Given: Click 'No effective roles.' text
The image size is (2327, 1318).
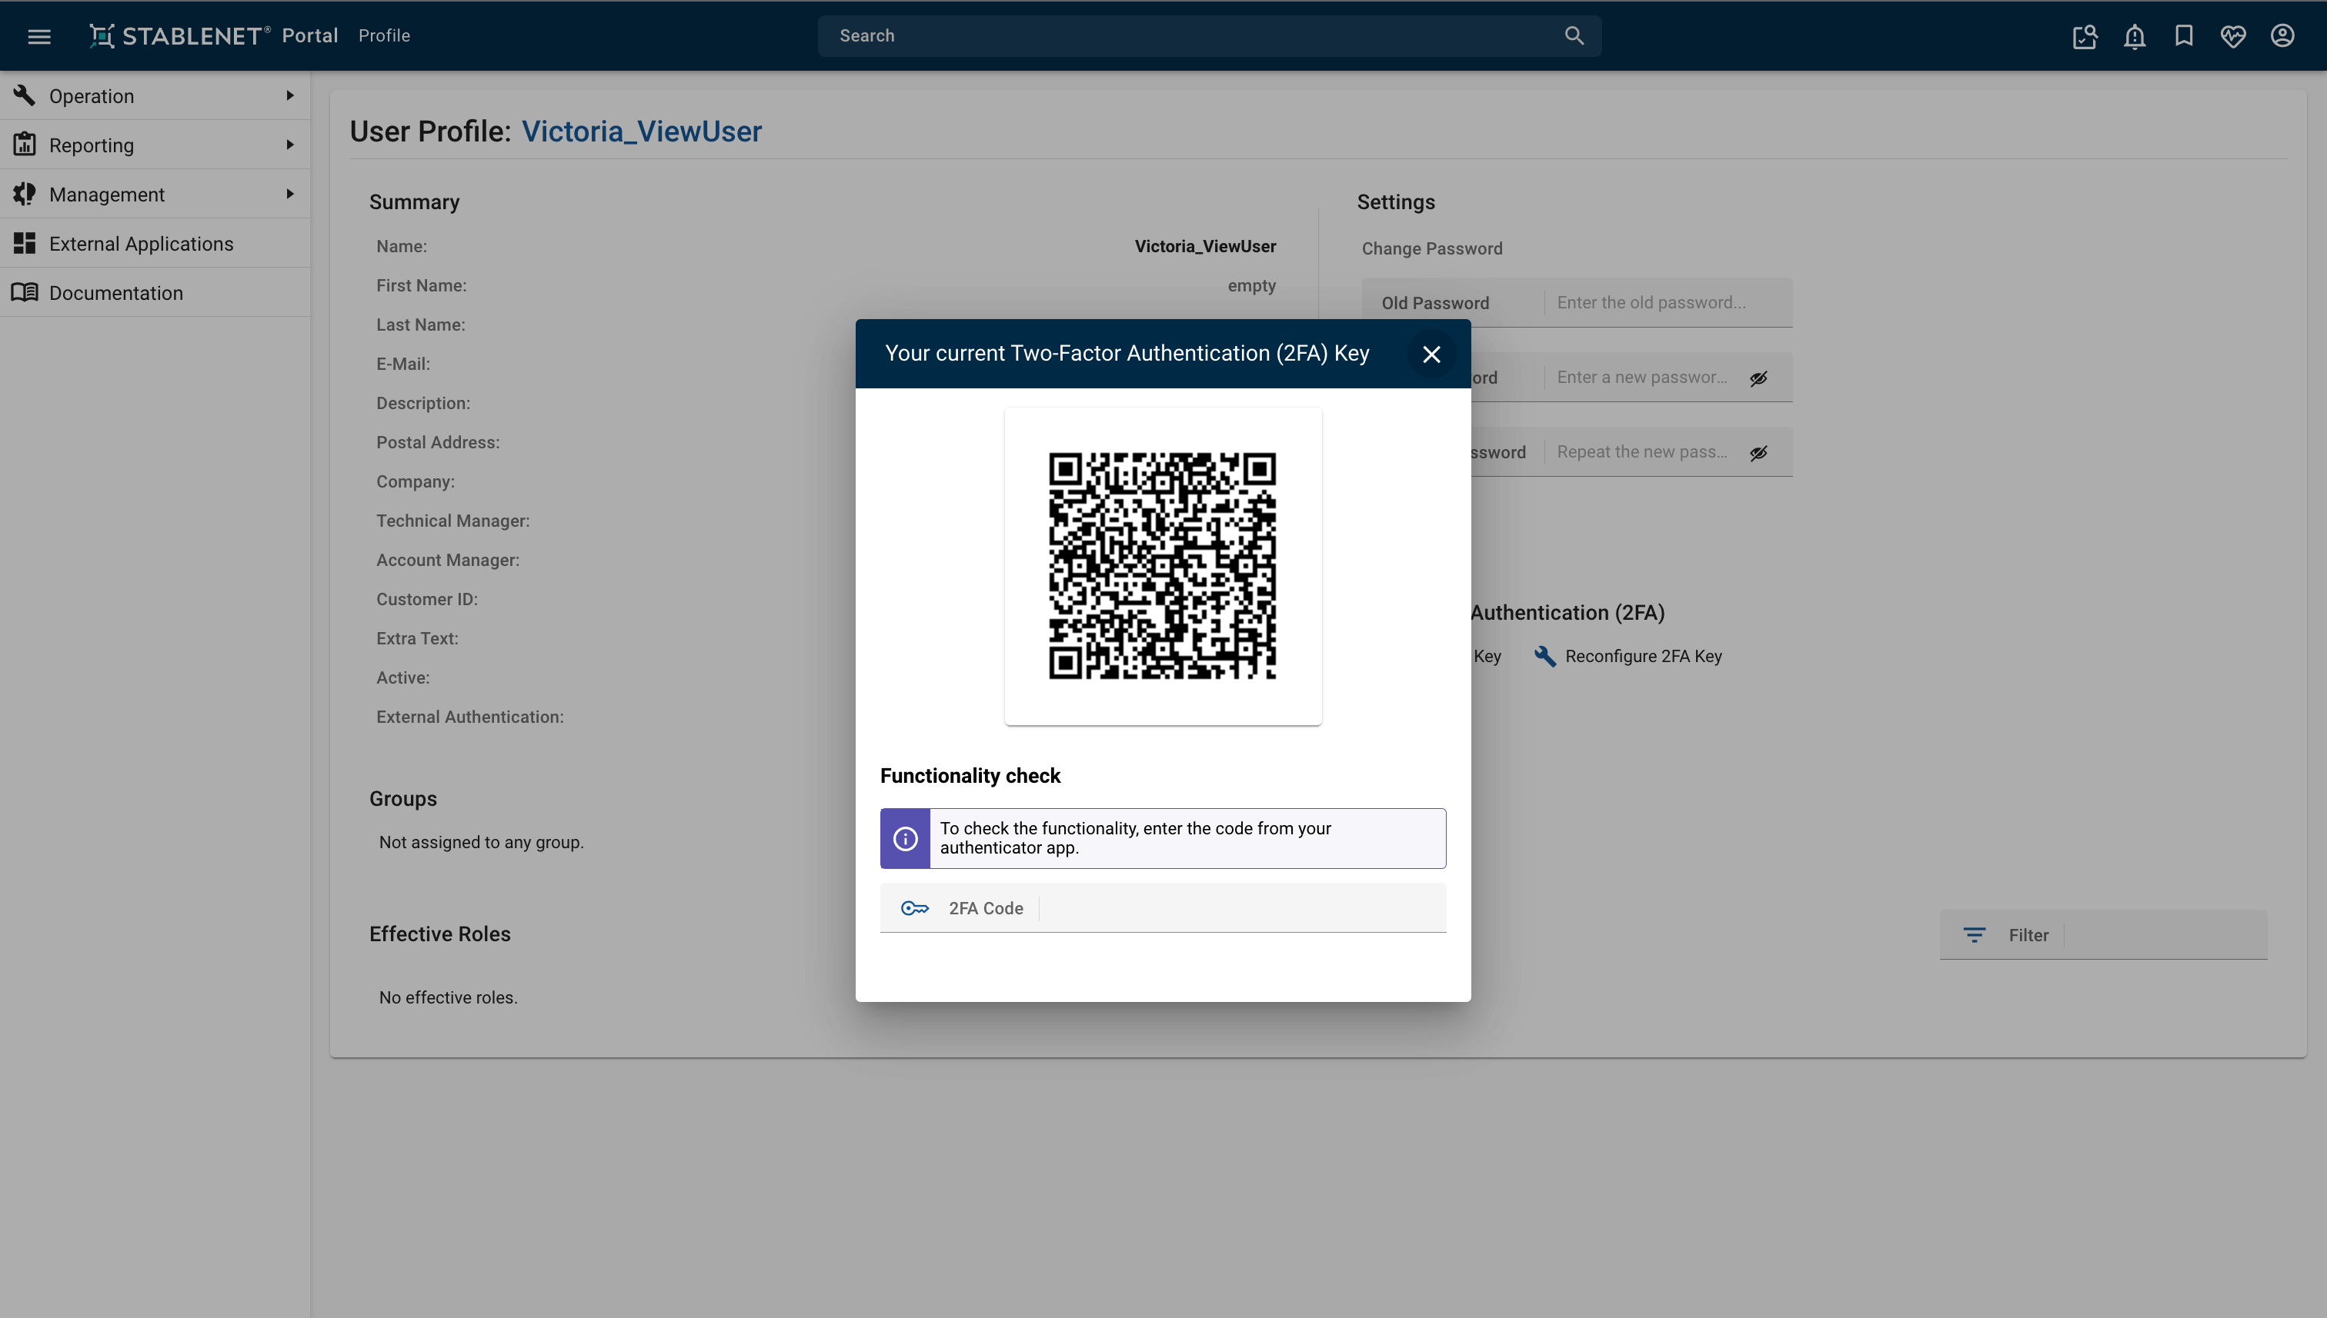Looking at the screenshot, I should [x=449, y=997].
